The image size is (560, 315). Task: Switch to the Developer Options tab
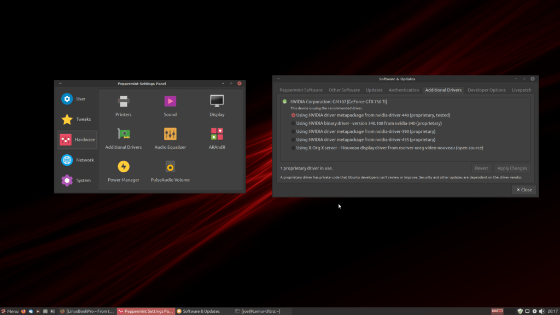tap(486, 90)
